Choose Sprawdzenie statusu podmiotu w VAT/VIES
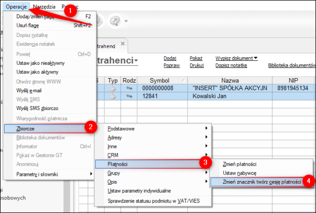 tap(153, 201)
